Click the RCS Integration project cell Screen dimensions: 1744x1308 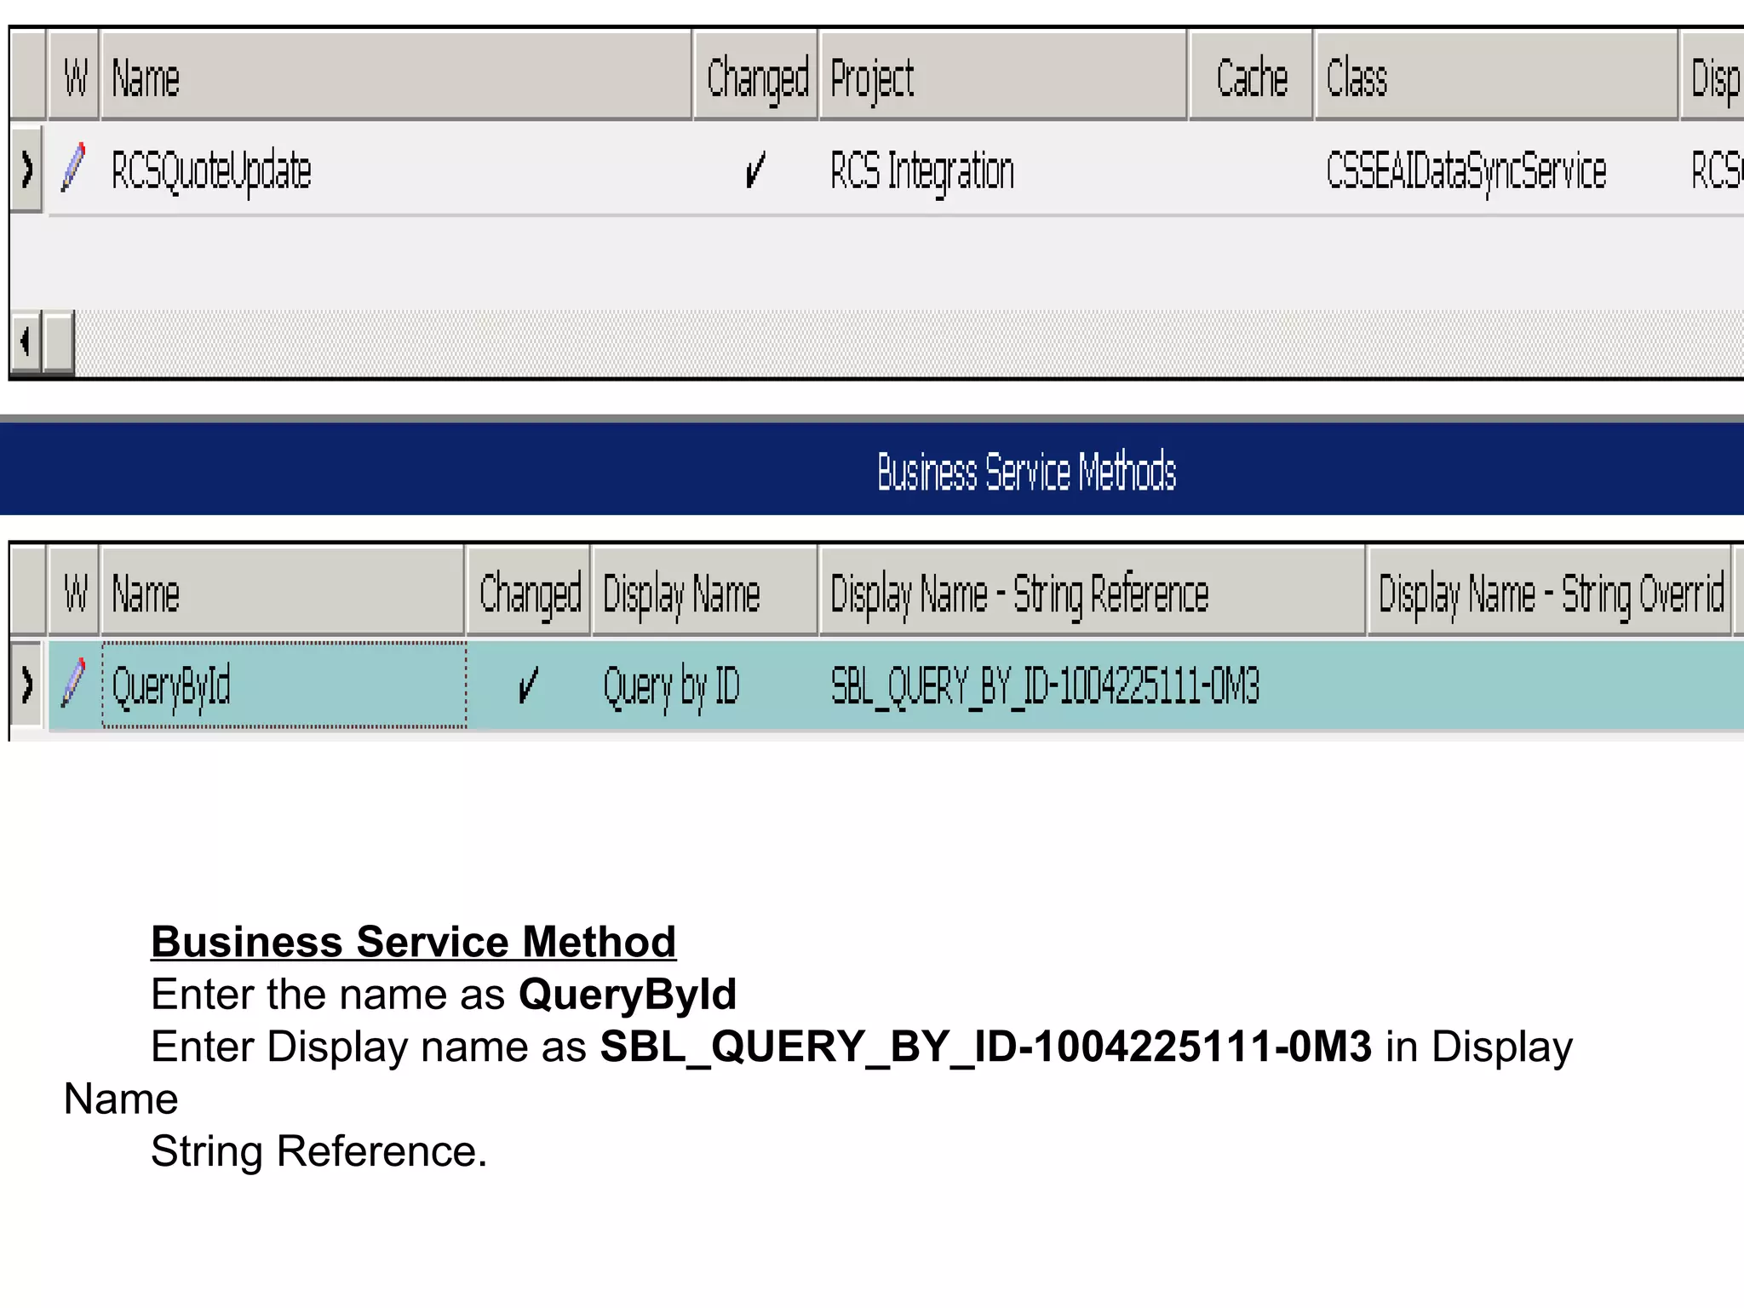click(1003, 169)
